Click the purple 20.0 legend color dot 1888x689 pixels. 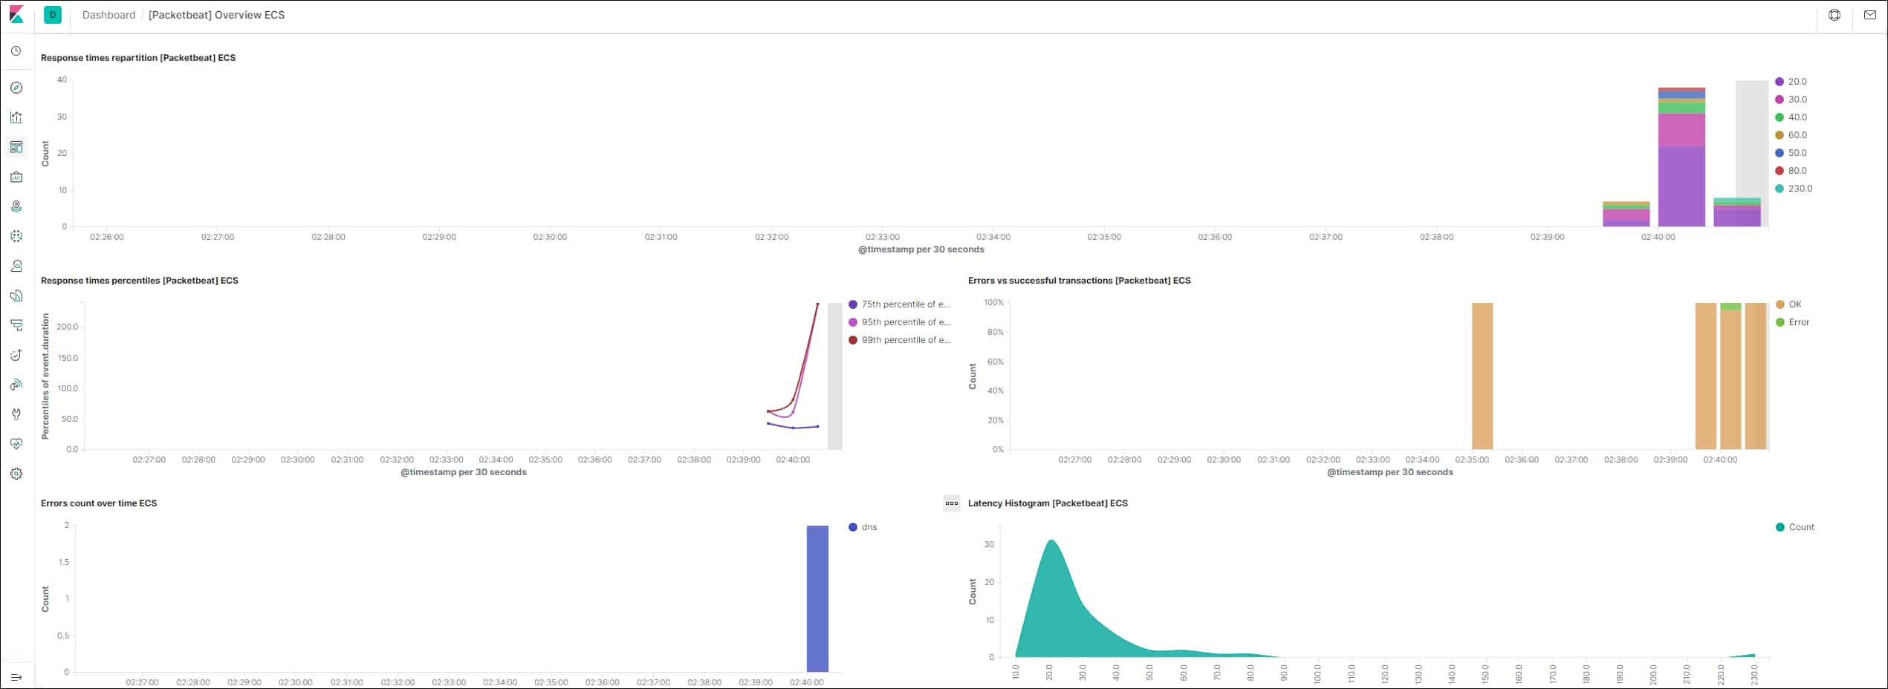[1780, 82]
